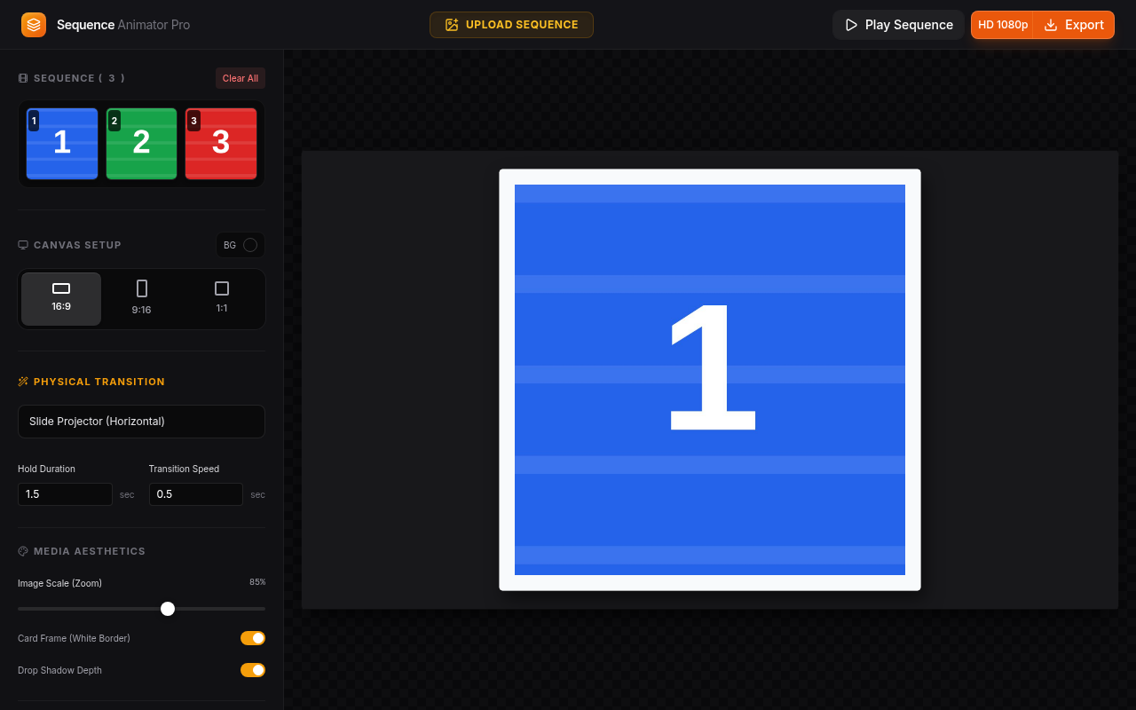The image size is (1136, 710).
Task: Click the orange Sequence Animator logo icon
Action: [x=34, y=25]
